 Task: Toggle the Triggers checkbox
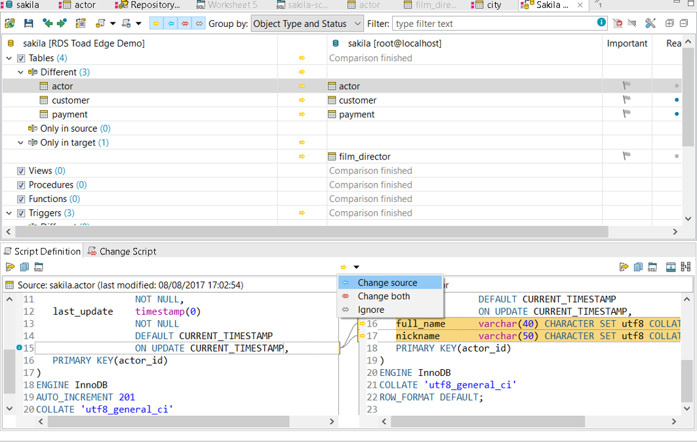tap(21, 213)
